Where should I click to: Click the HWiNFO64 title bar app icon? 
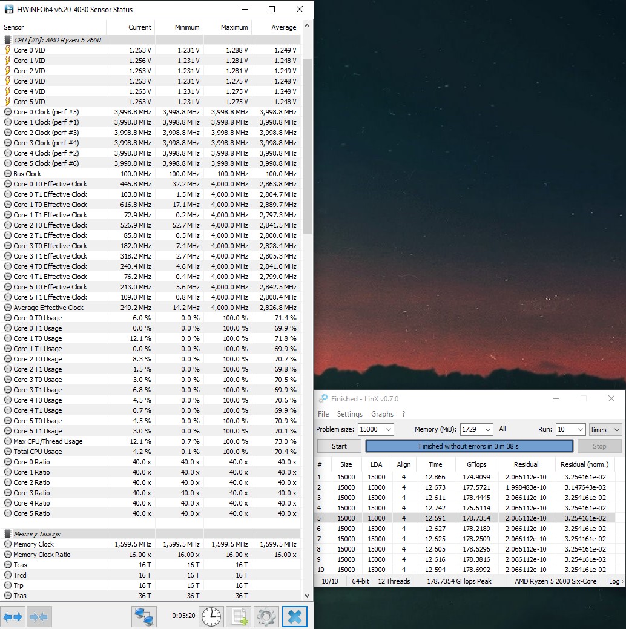pos(9,9)
